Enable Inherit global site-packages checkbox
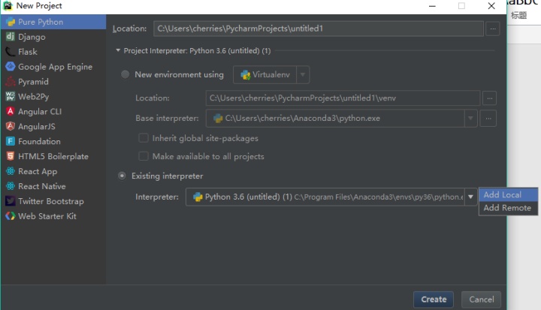The height and width of the screenshot is (310, 541). pyautogui.click(x=144, y=138)
